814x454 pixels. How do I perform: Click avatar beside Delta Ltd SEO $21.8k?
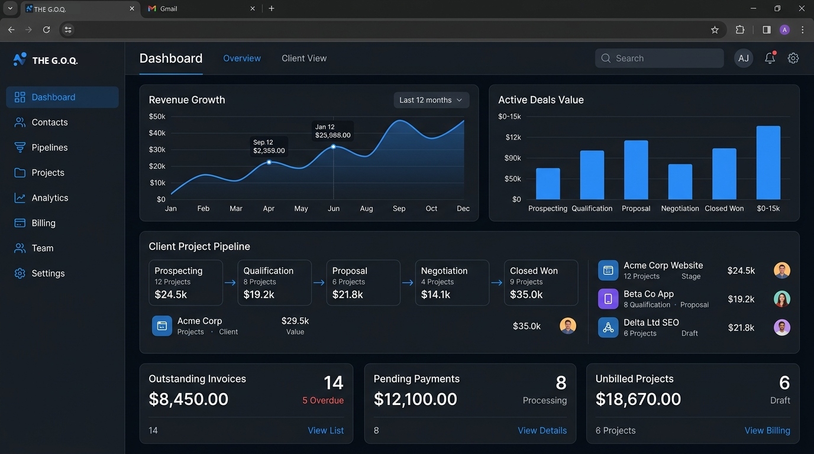782,327
